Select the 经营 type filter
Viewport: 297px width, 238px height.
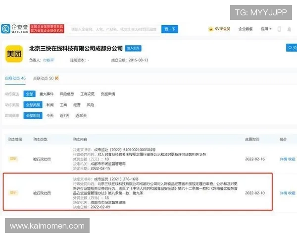(x=77, y=105)
